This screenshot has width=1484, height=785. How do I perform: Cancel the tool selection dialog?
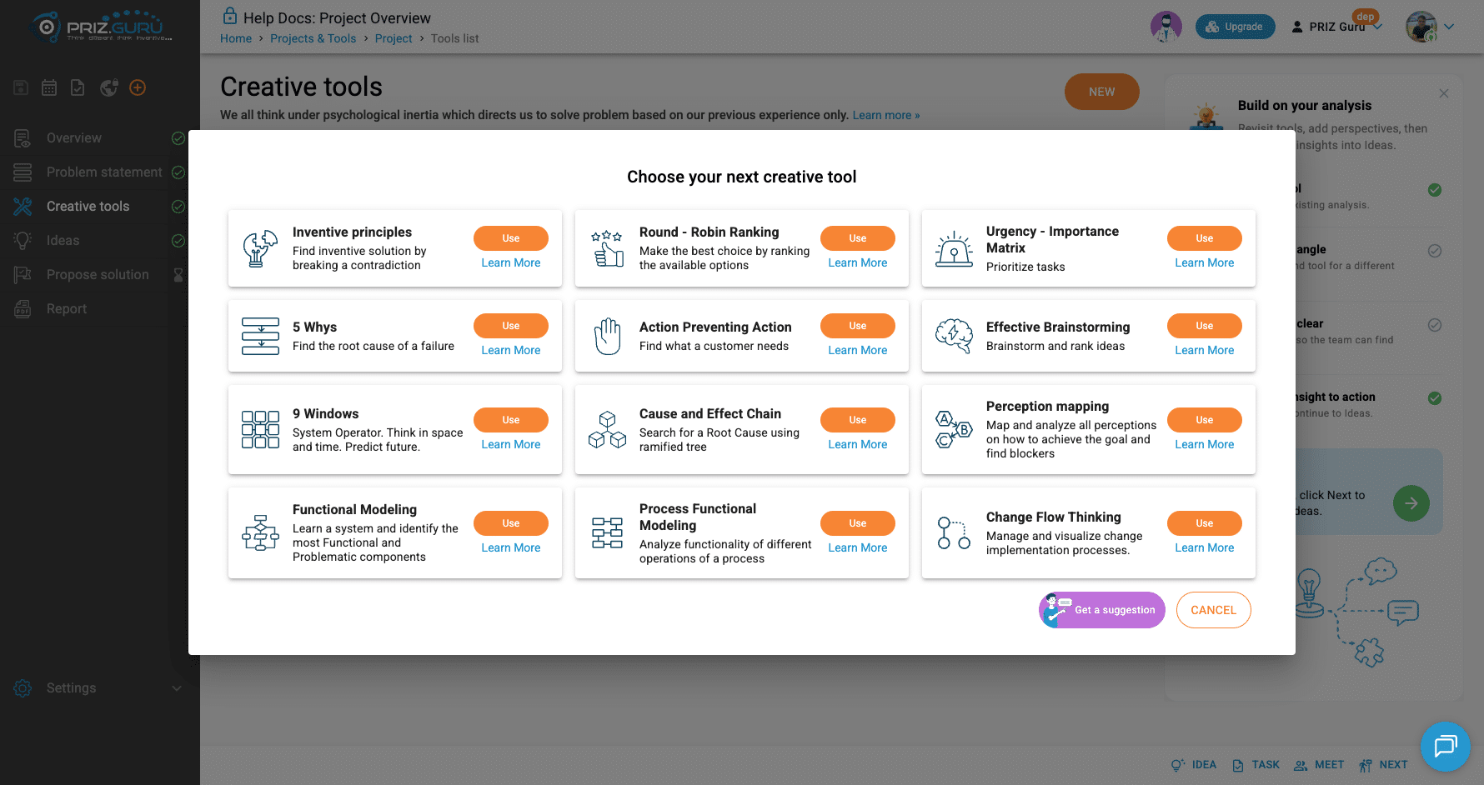pos(1213,610)
